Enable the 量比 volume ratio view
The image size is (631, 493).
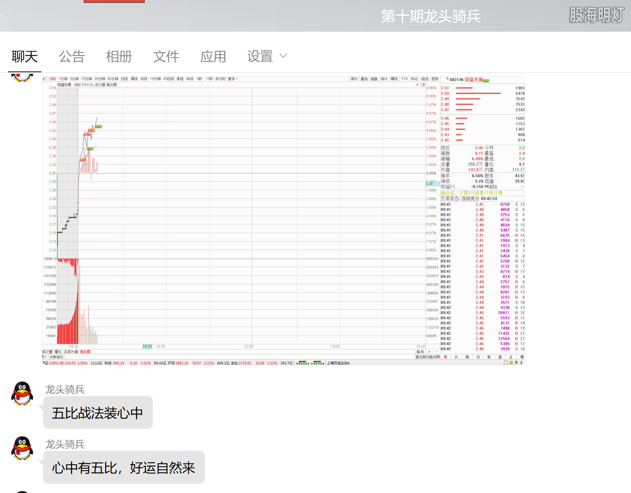tap(57, 352)
